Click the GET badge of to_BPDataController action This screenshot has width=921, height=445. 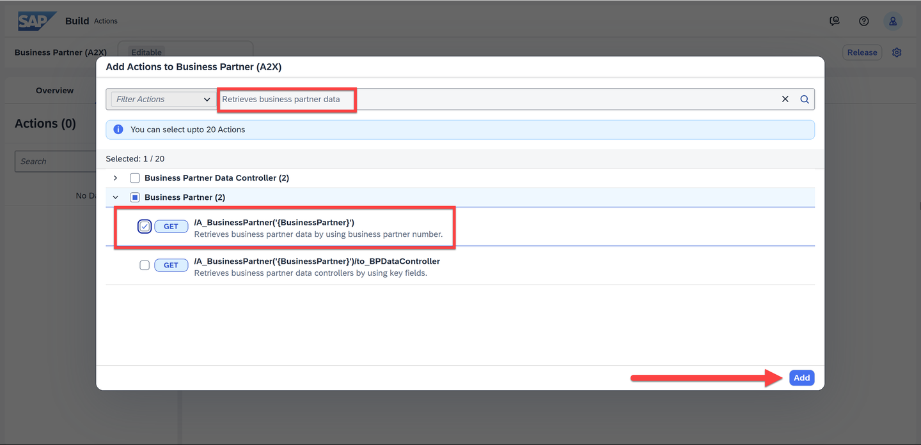click(x=171, y=265)
